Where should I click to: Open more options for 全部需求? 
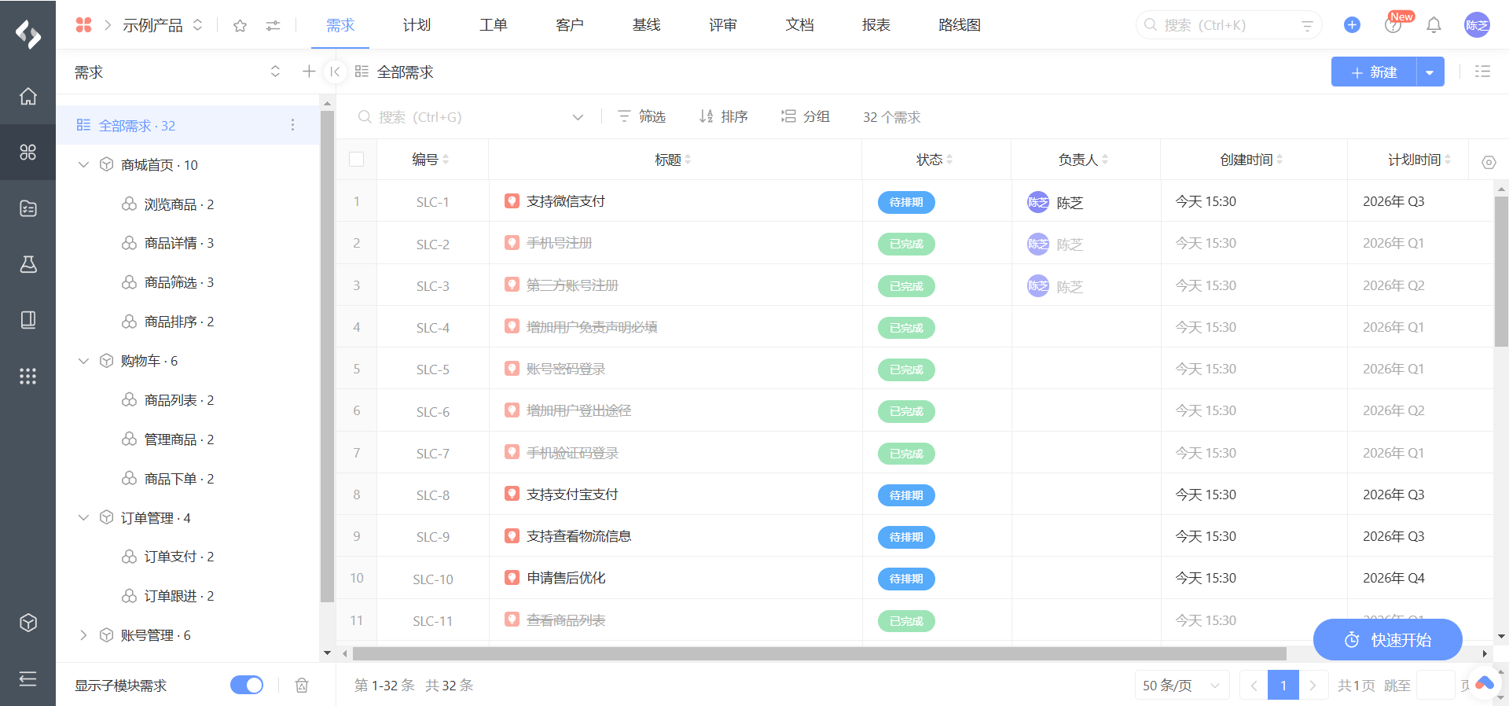[x=292, y=125]
